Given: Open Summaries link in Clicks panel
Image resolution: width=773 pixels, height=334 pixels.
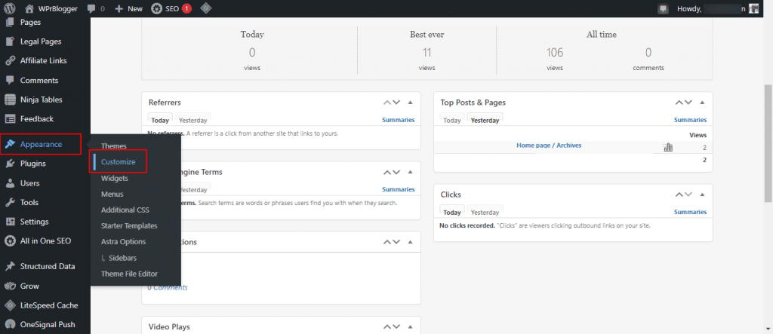Looking at the screenshot, I should pos(690,212).
